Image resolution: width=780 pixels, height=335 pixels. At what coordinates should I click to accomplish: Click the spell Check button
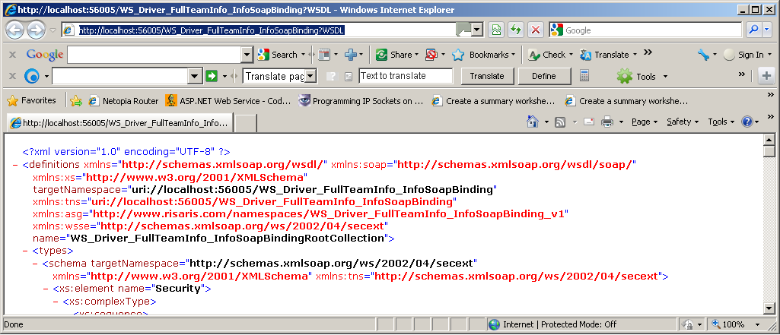(x=550, y=55)
